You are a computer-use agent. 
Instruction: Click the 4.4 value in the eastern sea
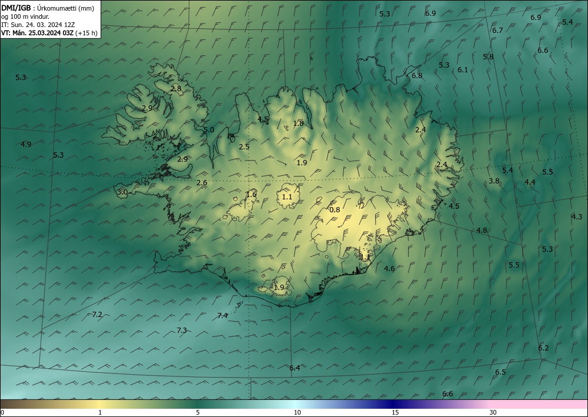530,182
